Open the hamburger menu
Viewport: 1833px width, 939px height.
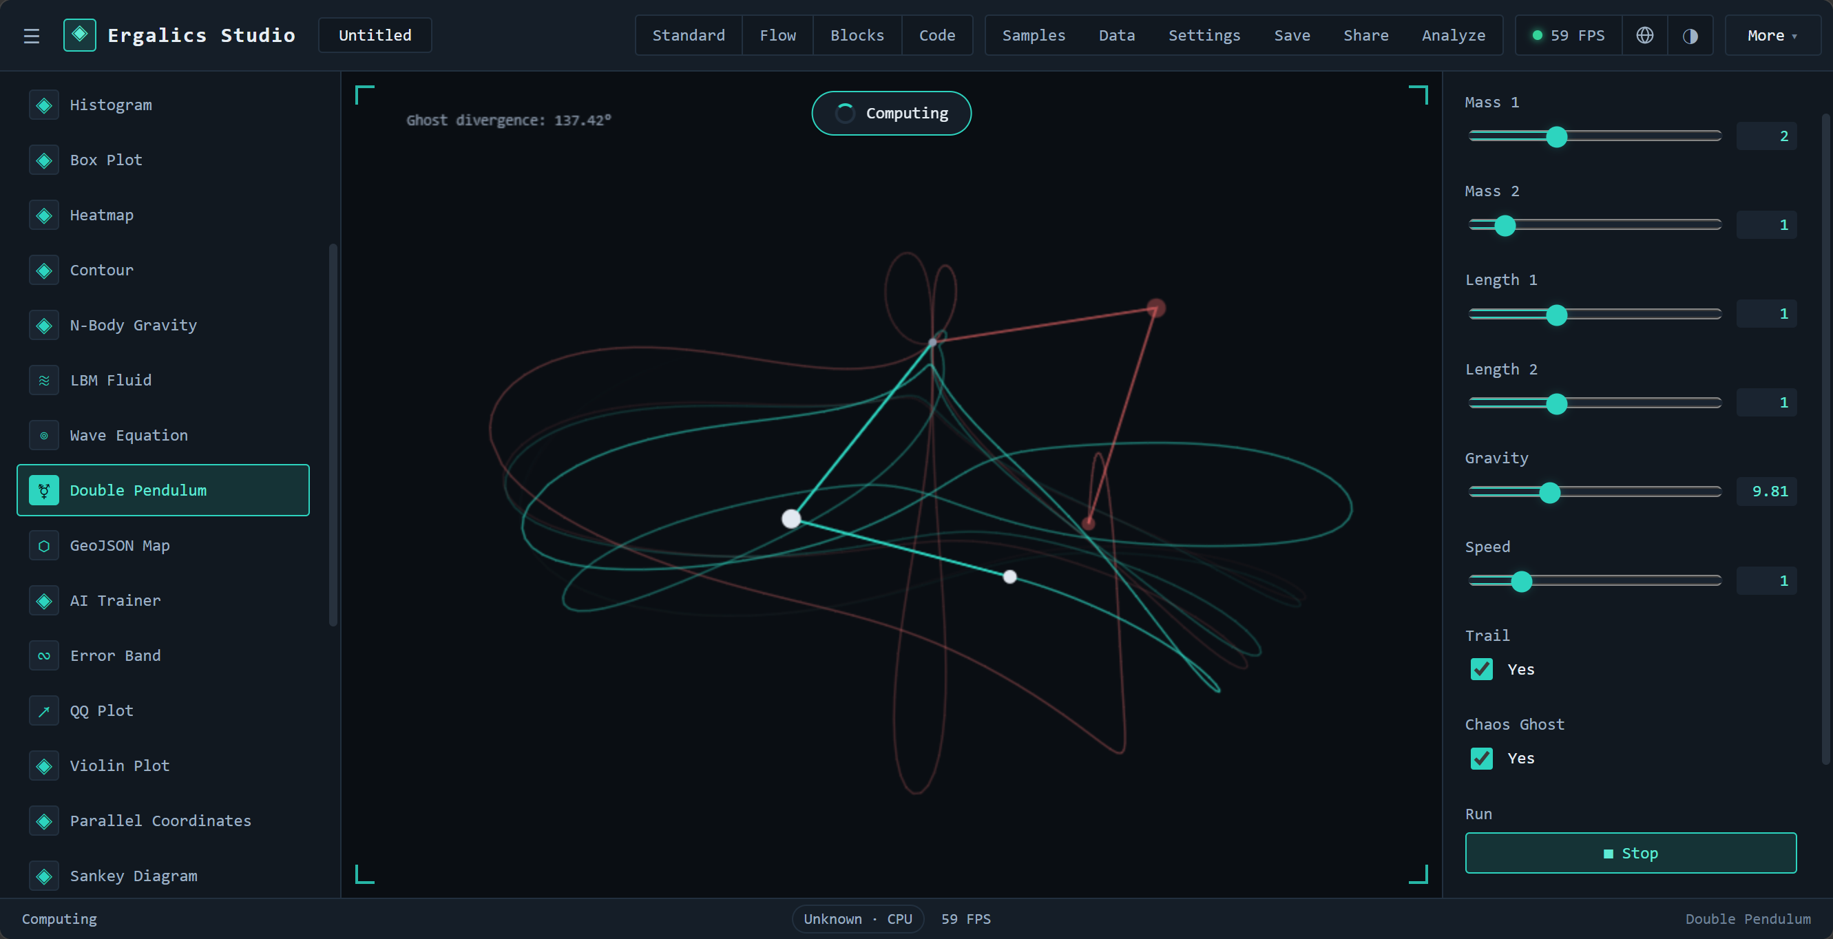point(31,36)
